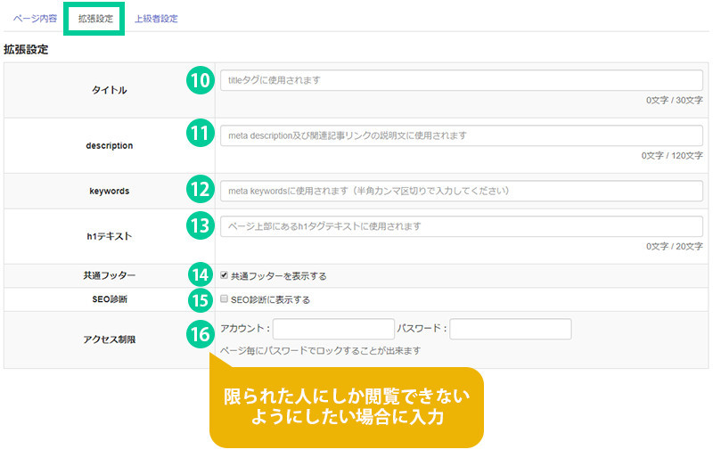Image resolution: width=713 pixels, height=466 pixels.
Task: Click the ページ毎にパスワードでロック help text
Action: [320, 351]
